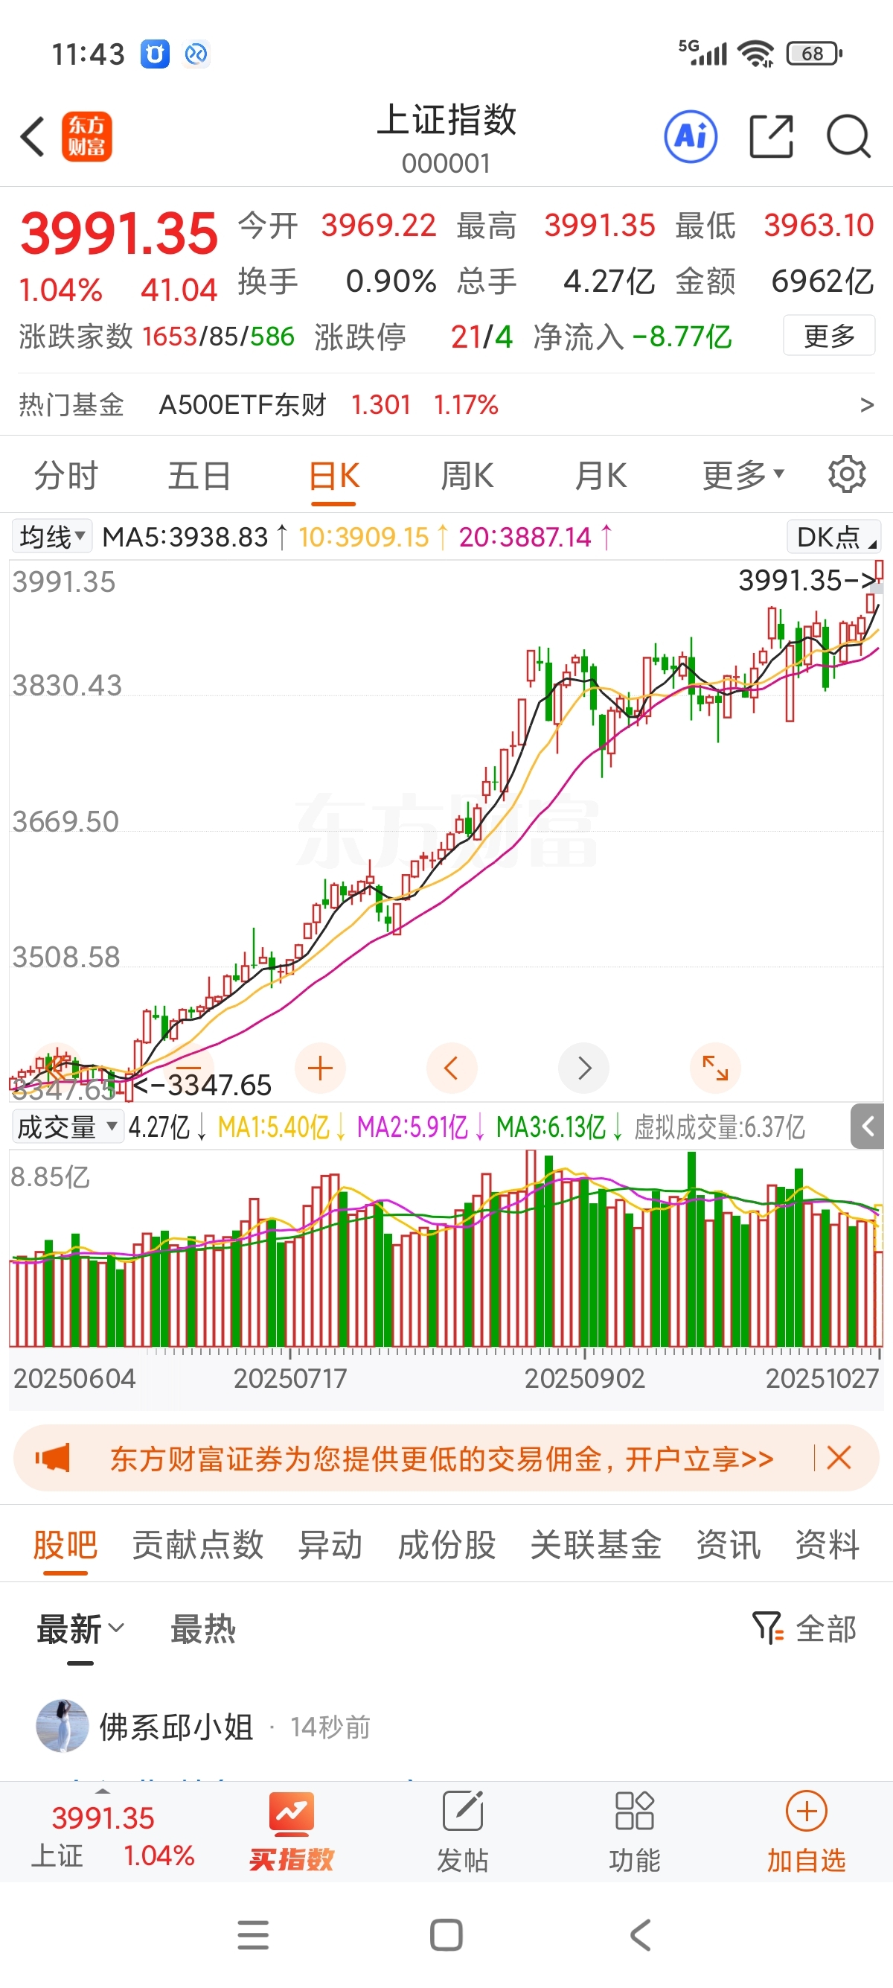Screen dimensions: 893x1988
Task: Close the orange promo banner
Action: [838, 1459]
